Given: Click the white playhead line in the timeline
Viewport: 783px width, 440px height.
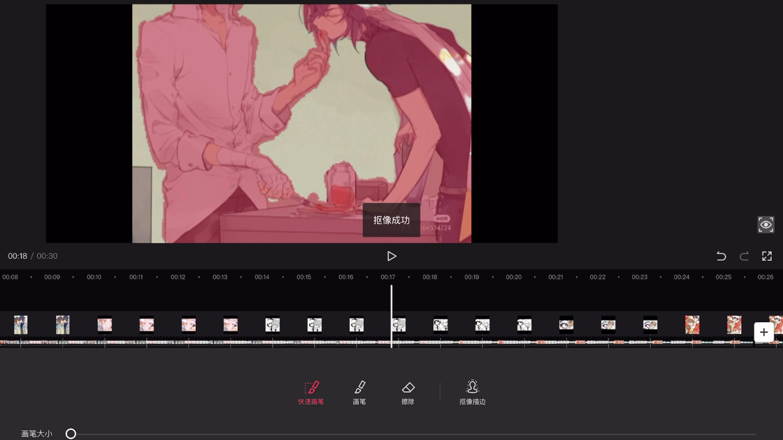Looking at the screenshot, I should (x=391, y=316).
